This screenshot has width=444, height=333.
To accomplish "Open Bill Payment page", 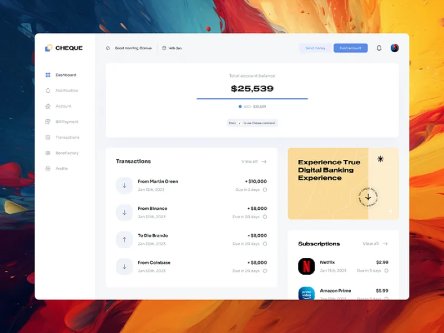I will coord(62,122).
